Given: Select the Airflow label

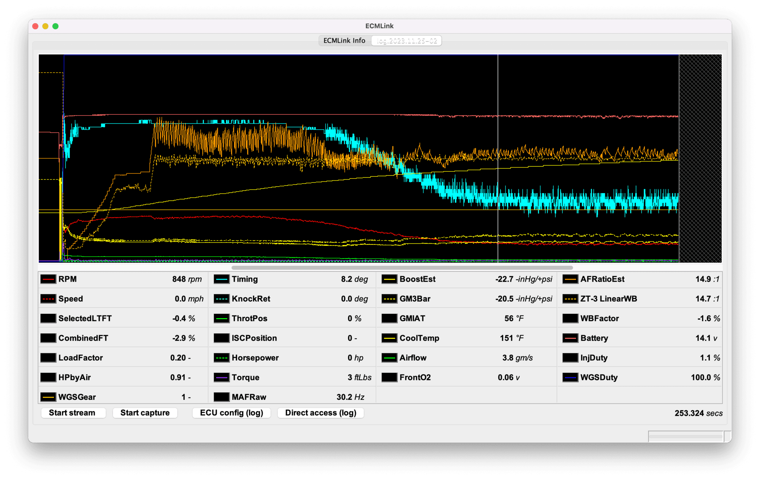Looking at the screenshot, I should click(x=413, y=358).
